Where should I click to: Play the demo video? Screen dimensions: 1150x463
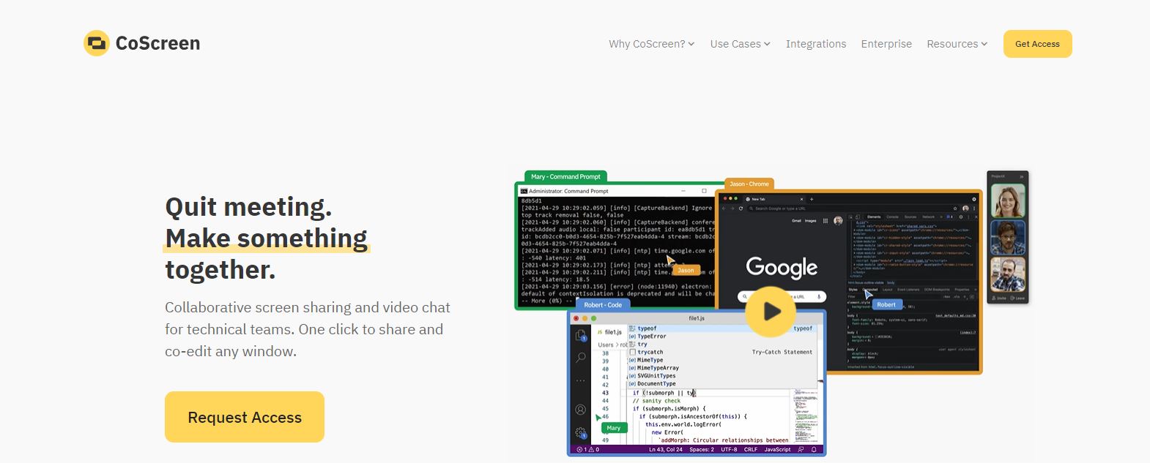[770, 312]
